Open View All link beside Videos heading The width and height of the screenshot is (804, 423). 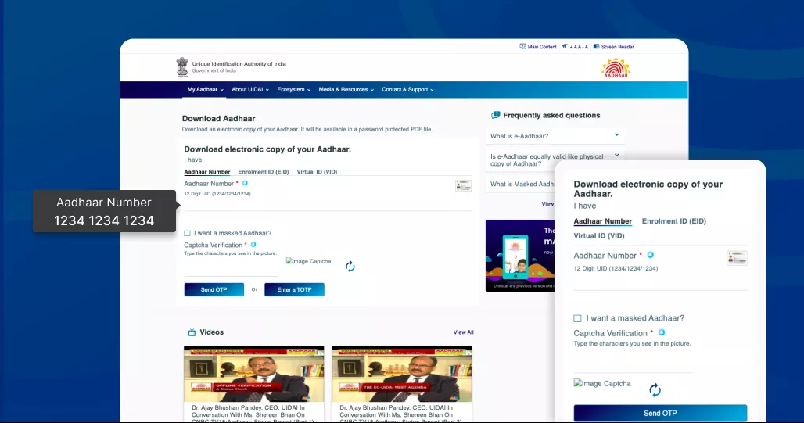coord(463,332)
